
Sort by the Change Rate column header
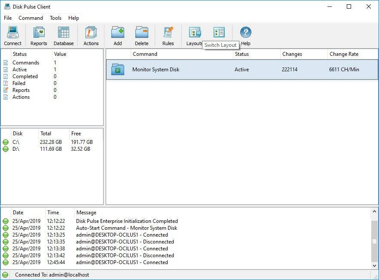pos(344,54)
